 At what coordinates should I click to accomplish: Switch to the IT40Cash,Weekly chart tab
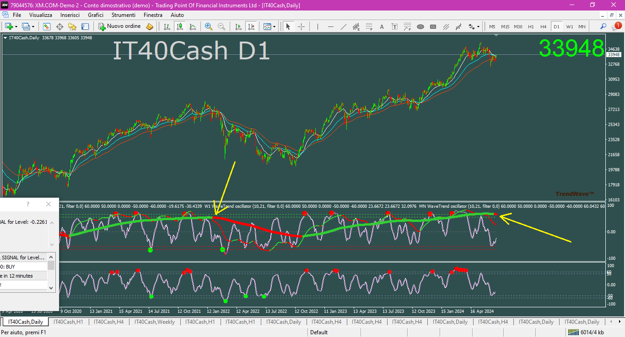click(155, 322)
